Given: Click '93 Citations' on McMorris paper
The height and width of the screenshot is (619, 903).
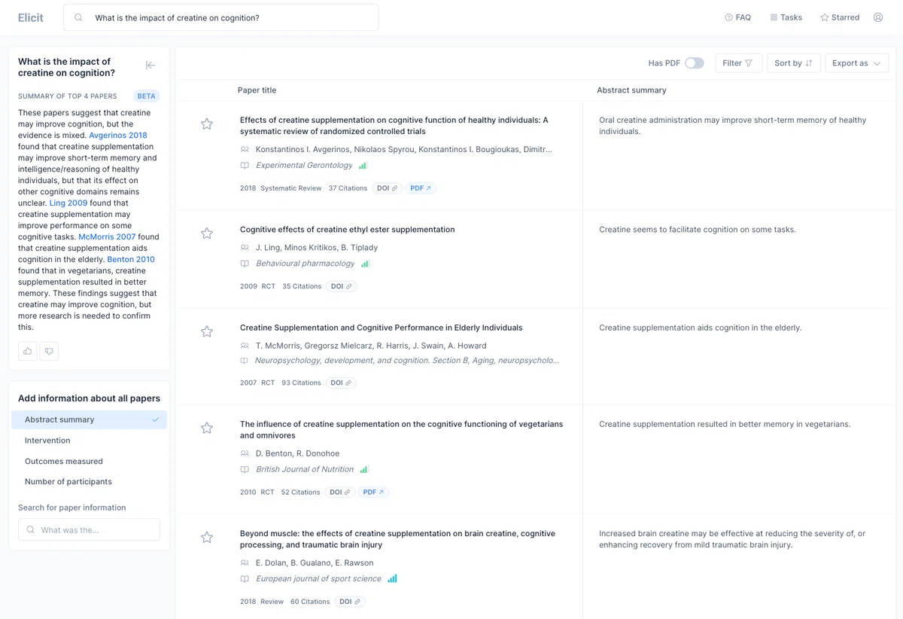Looking at the screenshot, I should tap(301, 383).
